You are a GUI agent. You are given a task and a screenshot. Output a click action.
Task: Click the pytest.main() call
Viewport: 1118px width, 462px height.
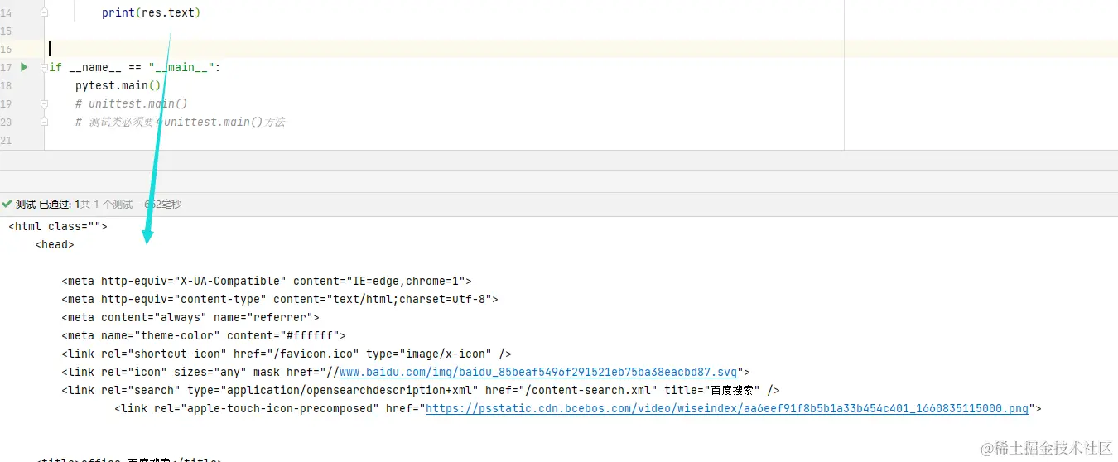click(112, 86)
